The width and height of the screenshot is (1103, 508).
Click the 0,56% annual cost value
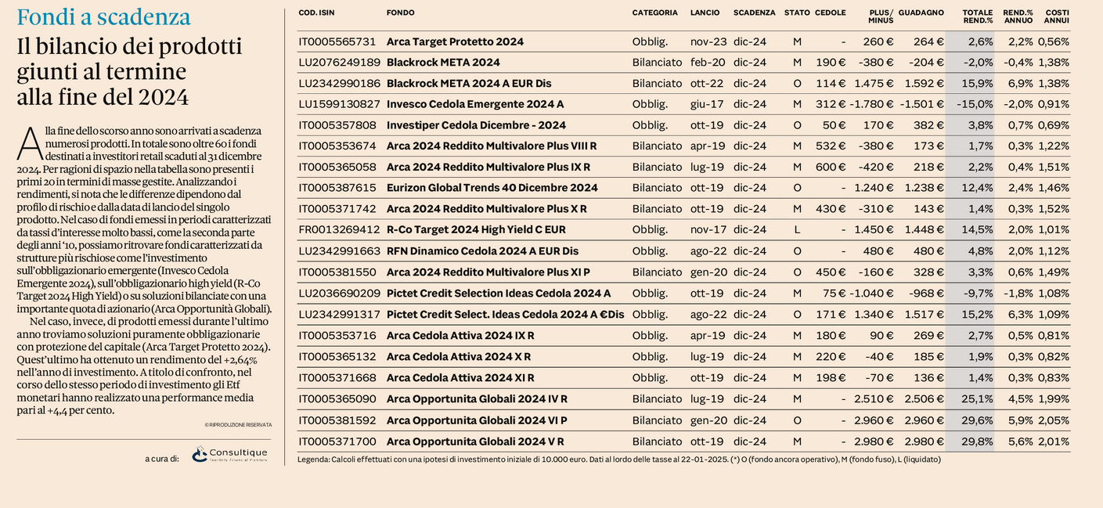coord(1054,41)
